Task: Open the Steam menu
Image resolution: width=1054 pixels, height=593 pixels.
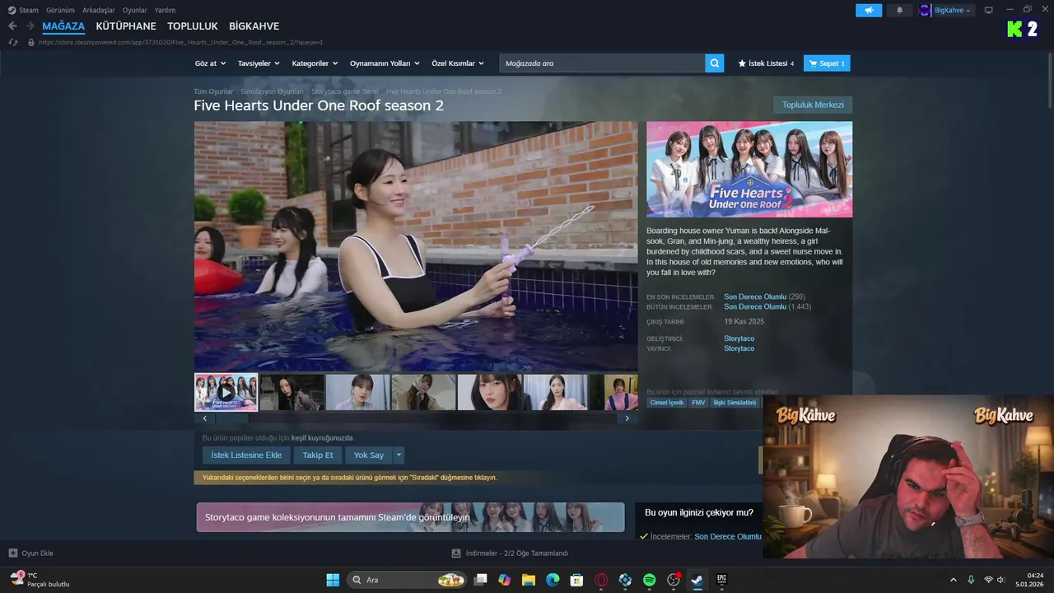Action: 23,10
